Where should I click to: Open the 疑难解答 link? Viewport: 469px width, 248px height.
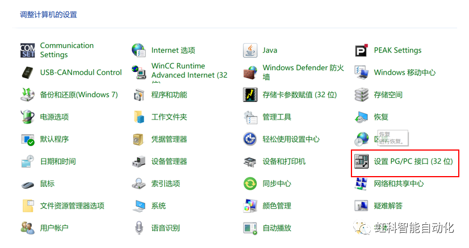click(388, 206)
